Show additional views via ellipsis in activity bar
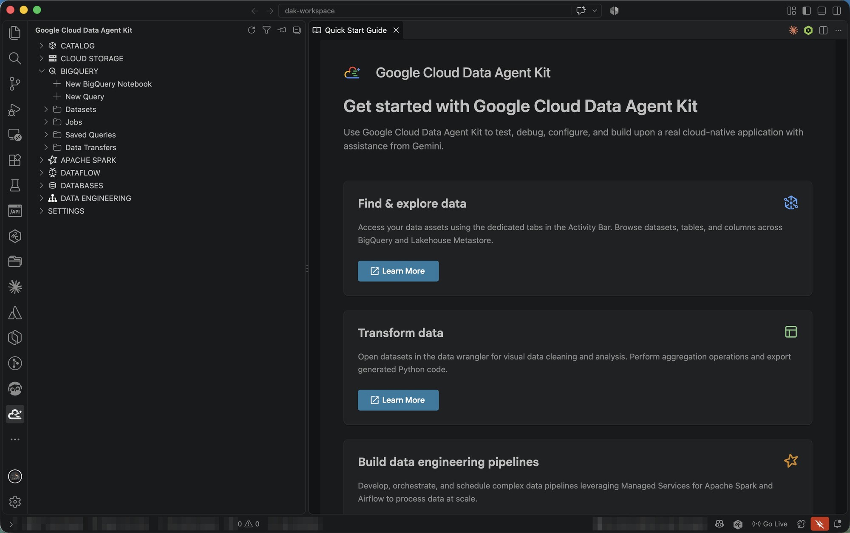The height and width of the screenshot is (533, 850). click(x=15, y=440)
